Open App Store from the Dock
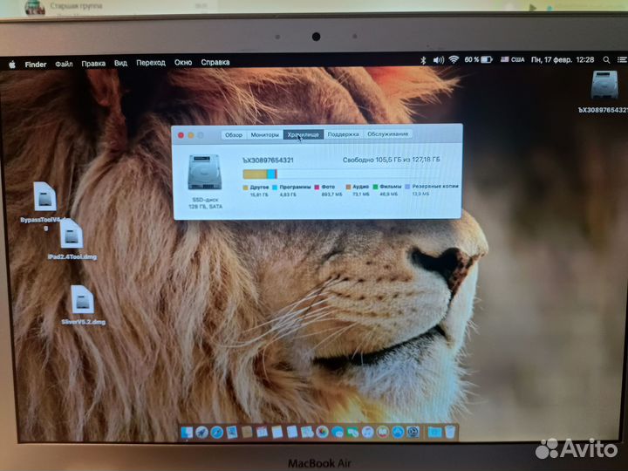The width and height of the screenshot is (628, 471). point(398,432)
